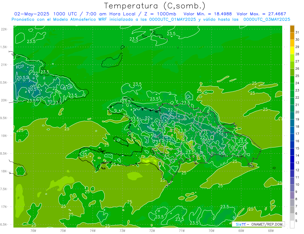
Task: Click the '20N' latitude axis label
Action: pyautogui.click(x=4, y=100)
